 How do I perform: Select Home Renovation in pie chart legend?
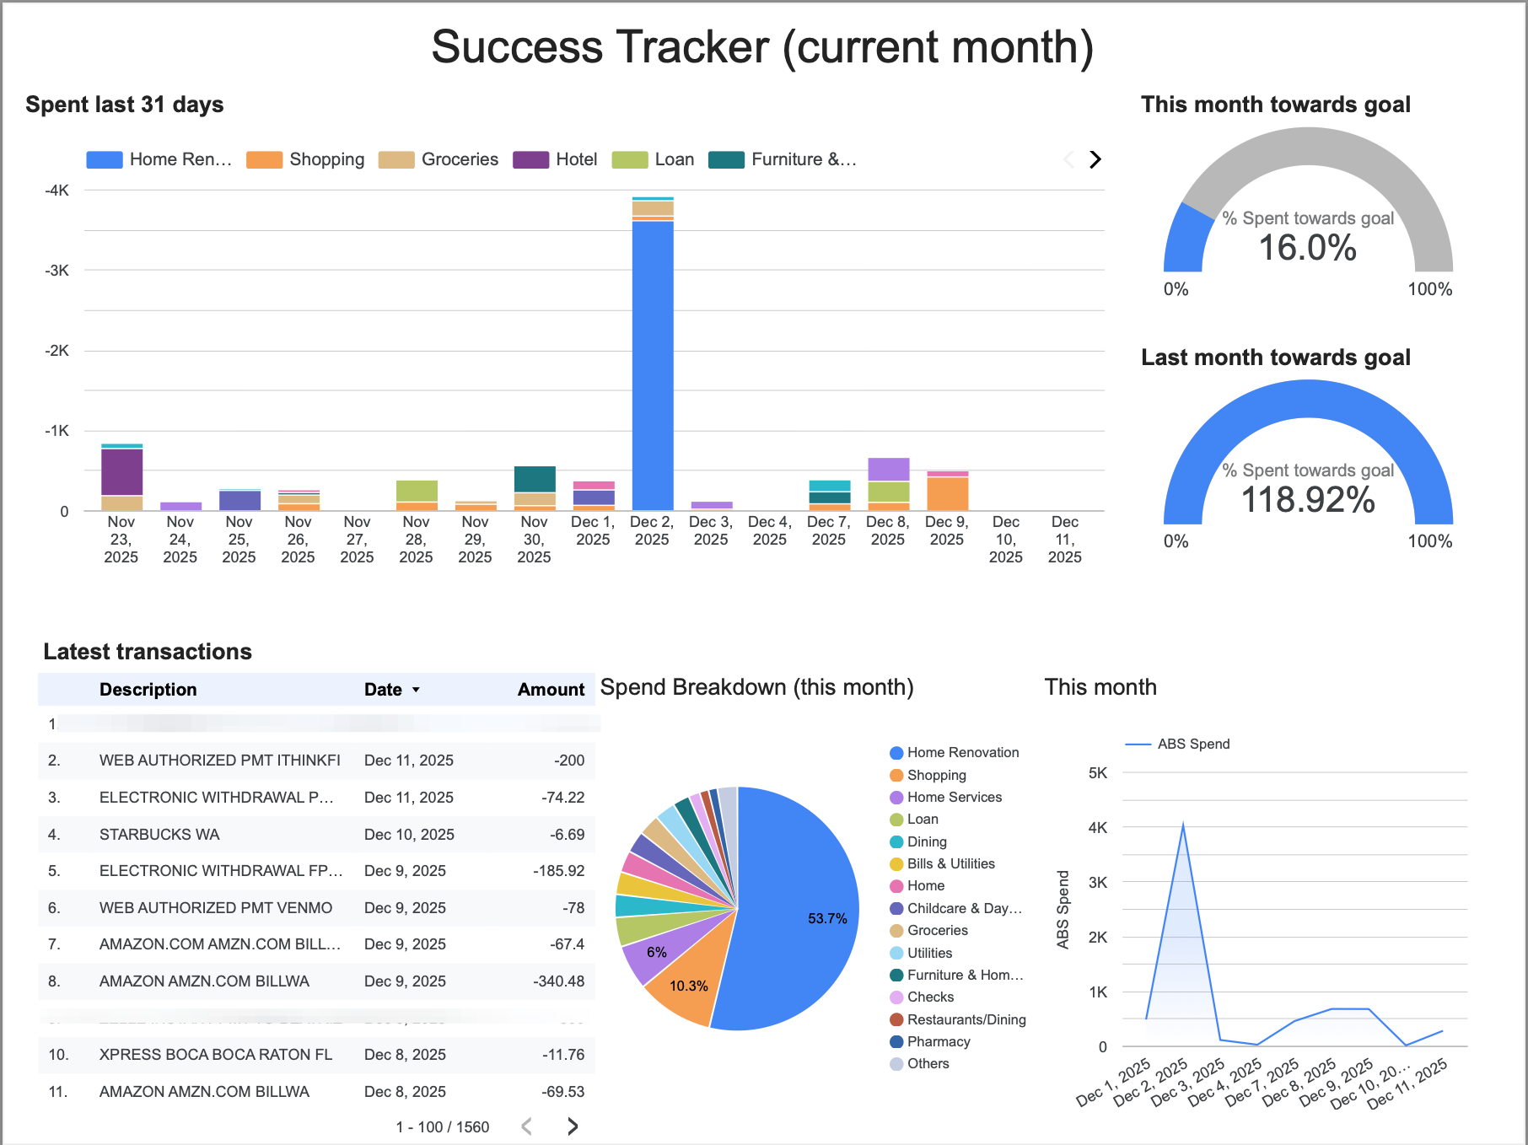955,753
